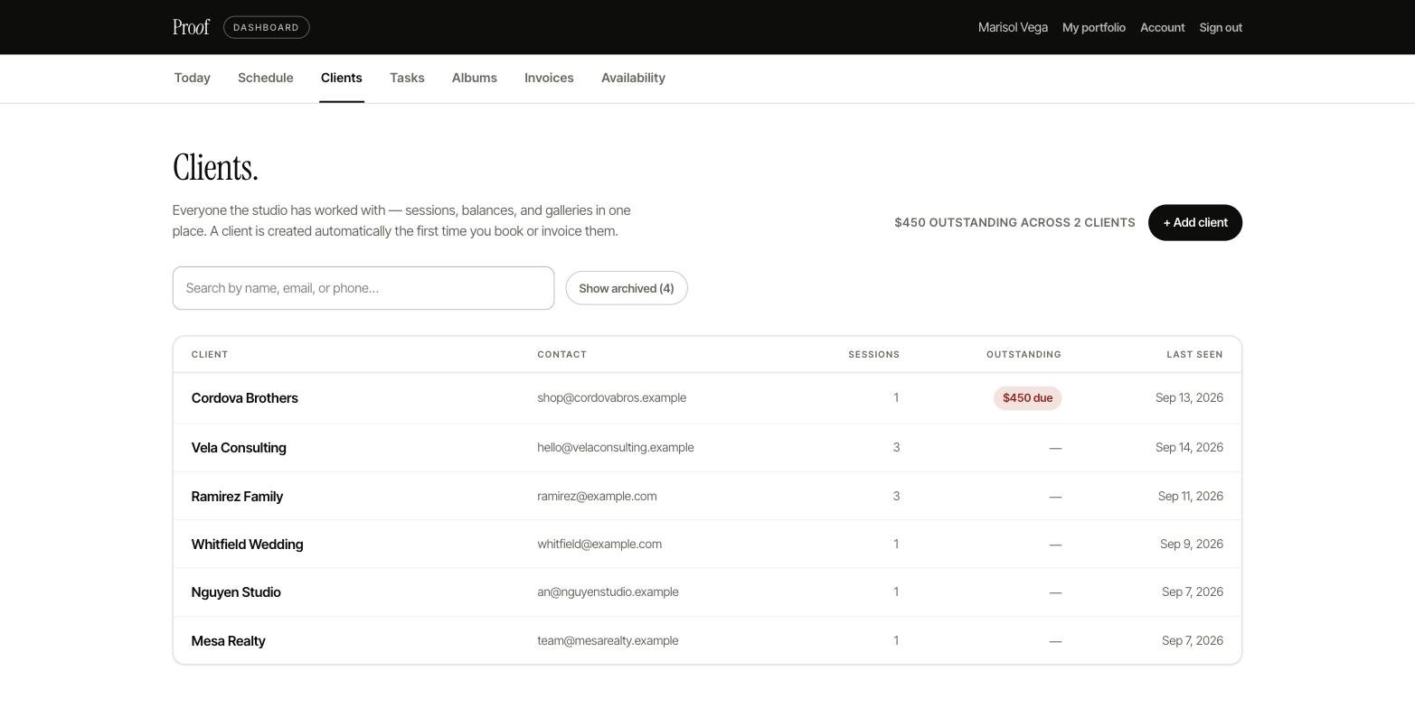Click the $450 due badge
The image size is (1415, 708).
1027,398
